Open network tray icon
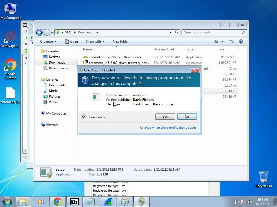 [x=236, y=202]
